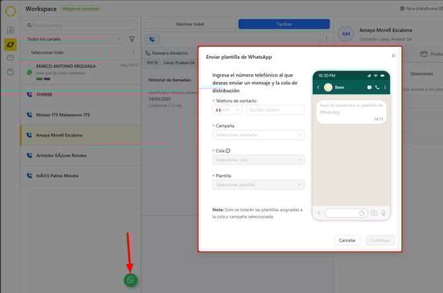
Task: Click the phone call icon in preview header
Action: (377, 87)
